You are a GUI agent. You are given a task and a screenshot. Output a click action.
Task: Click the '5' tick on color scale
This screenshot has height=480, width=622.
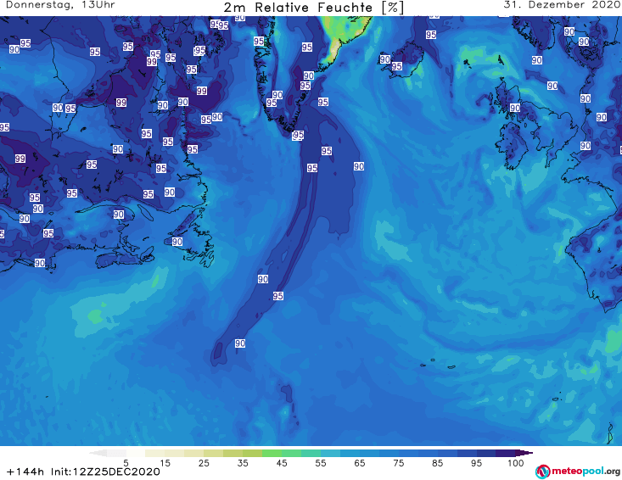pyautogui.click(x=126, y=463)
